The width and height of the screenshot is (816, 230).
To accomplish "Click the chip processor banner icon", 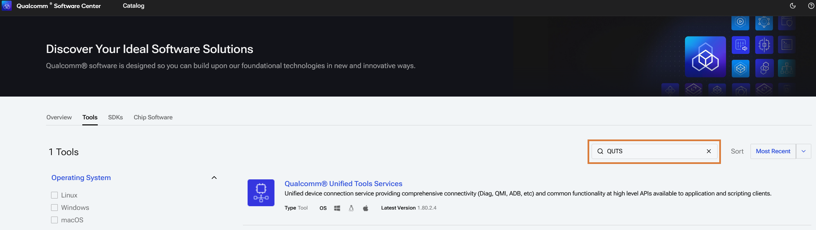I will pyautogui.click(x=764, y=45).
